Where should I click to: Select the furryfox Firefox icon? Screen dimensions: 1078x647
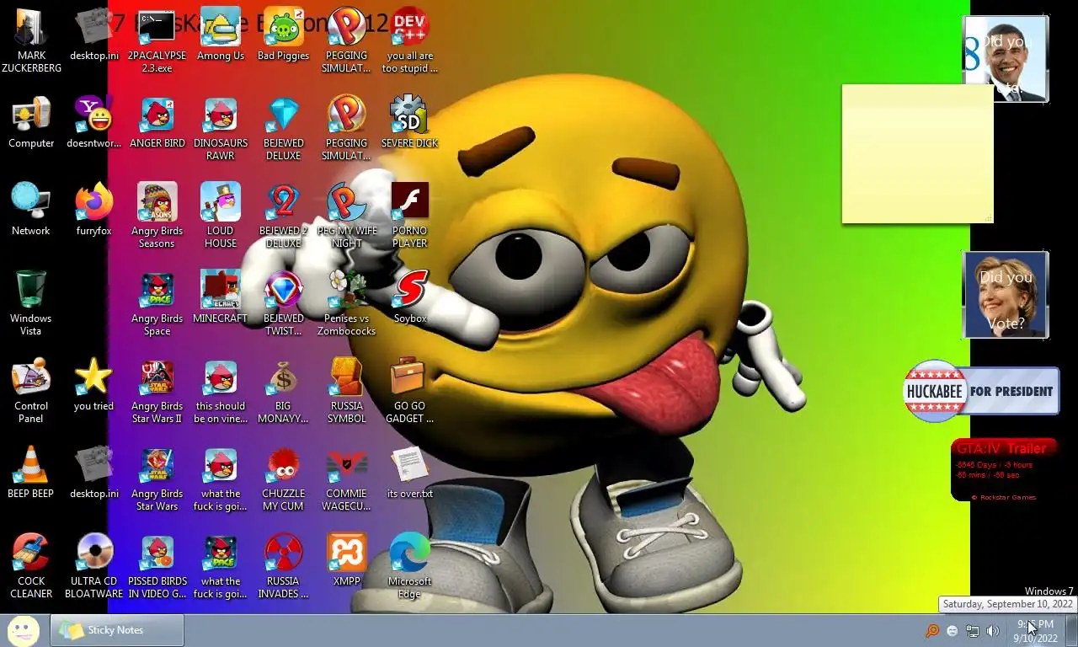click(x=93, y=210)
